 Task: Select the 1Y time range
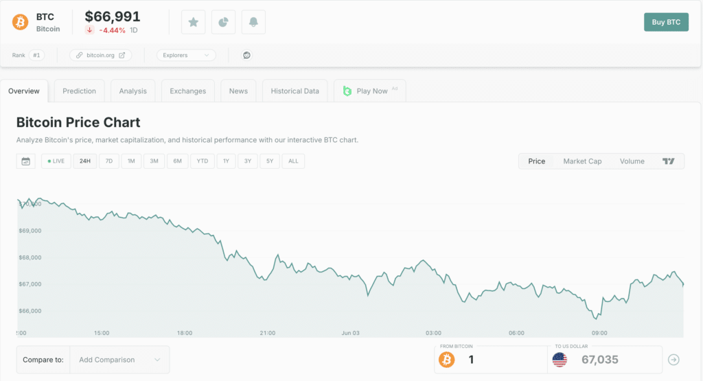point(226,161)
